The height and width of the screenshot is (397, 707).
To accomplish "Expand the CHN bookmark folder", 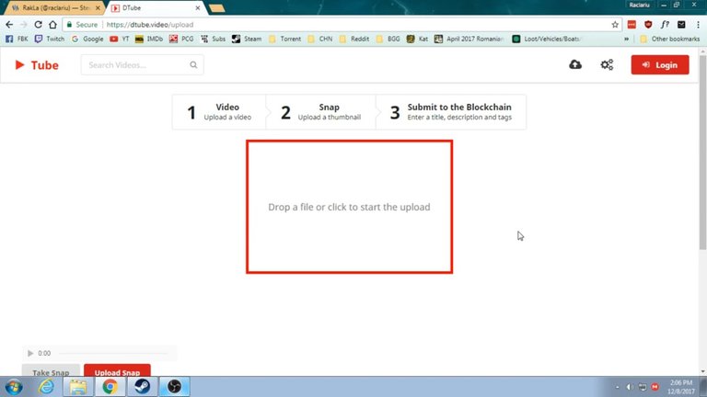I will [319, 40].
